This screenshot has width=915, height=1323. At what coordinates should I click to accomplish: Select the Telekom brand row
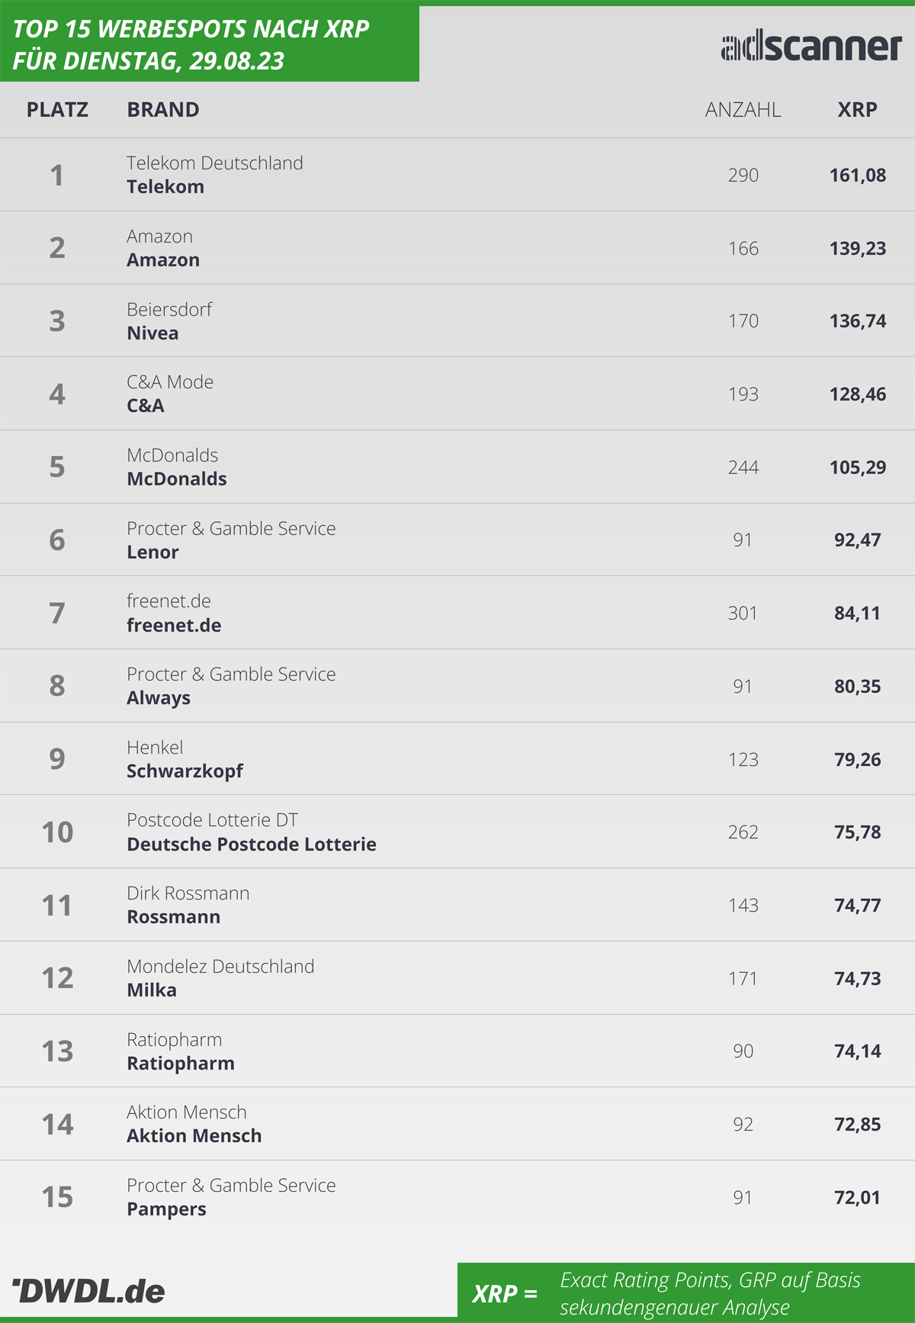click(x=457, y=175)
